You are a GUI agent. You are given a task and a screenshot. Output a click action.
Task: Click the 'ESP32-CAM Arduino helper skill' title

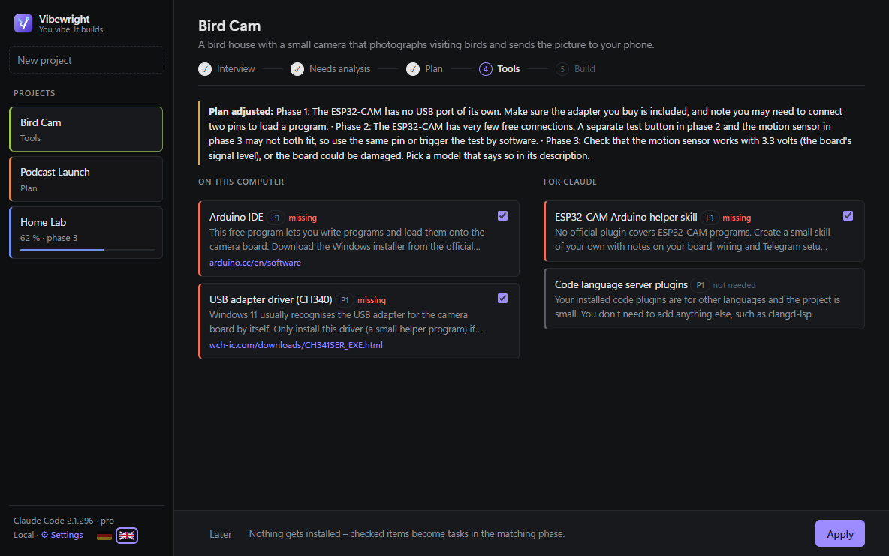click(626, 217)
